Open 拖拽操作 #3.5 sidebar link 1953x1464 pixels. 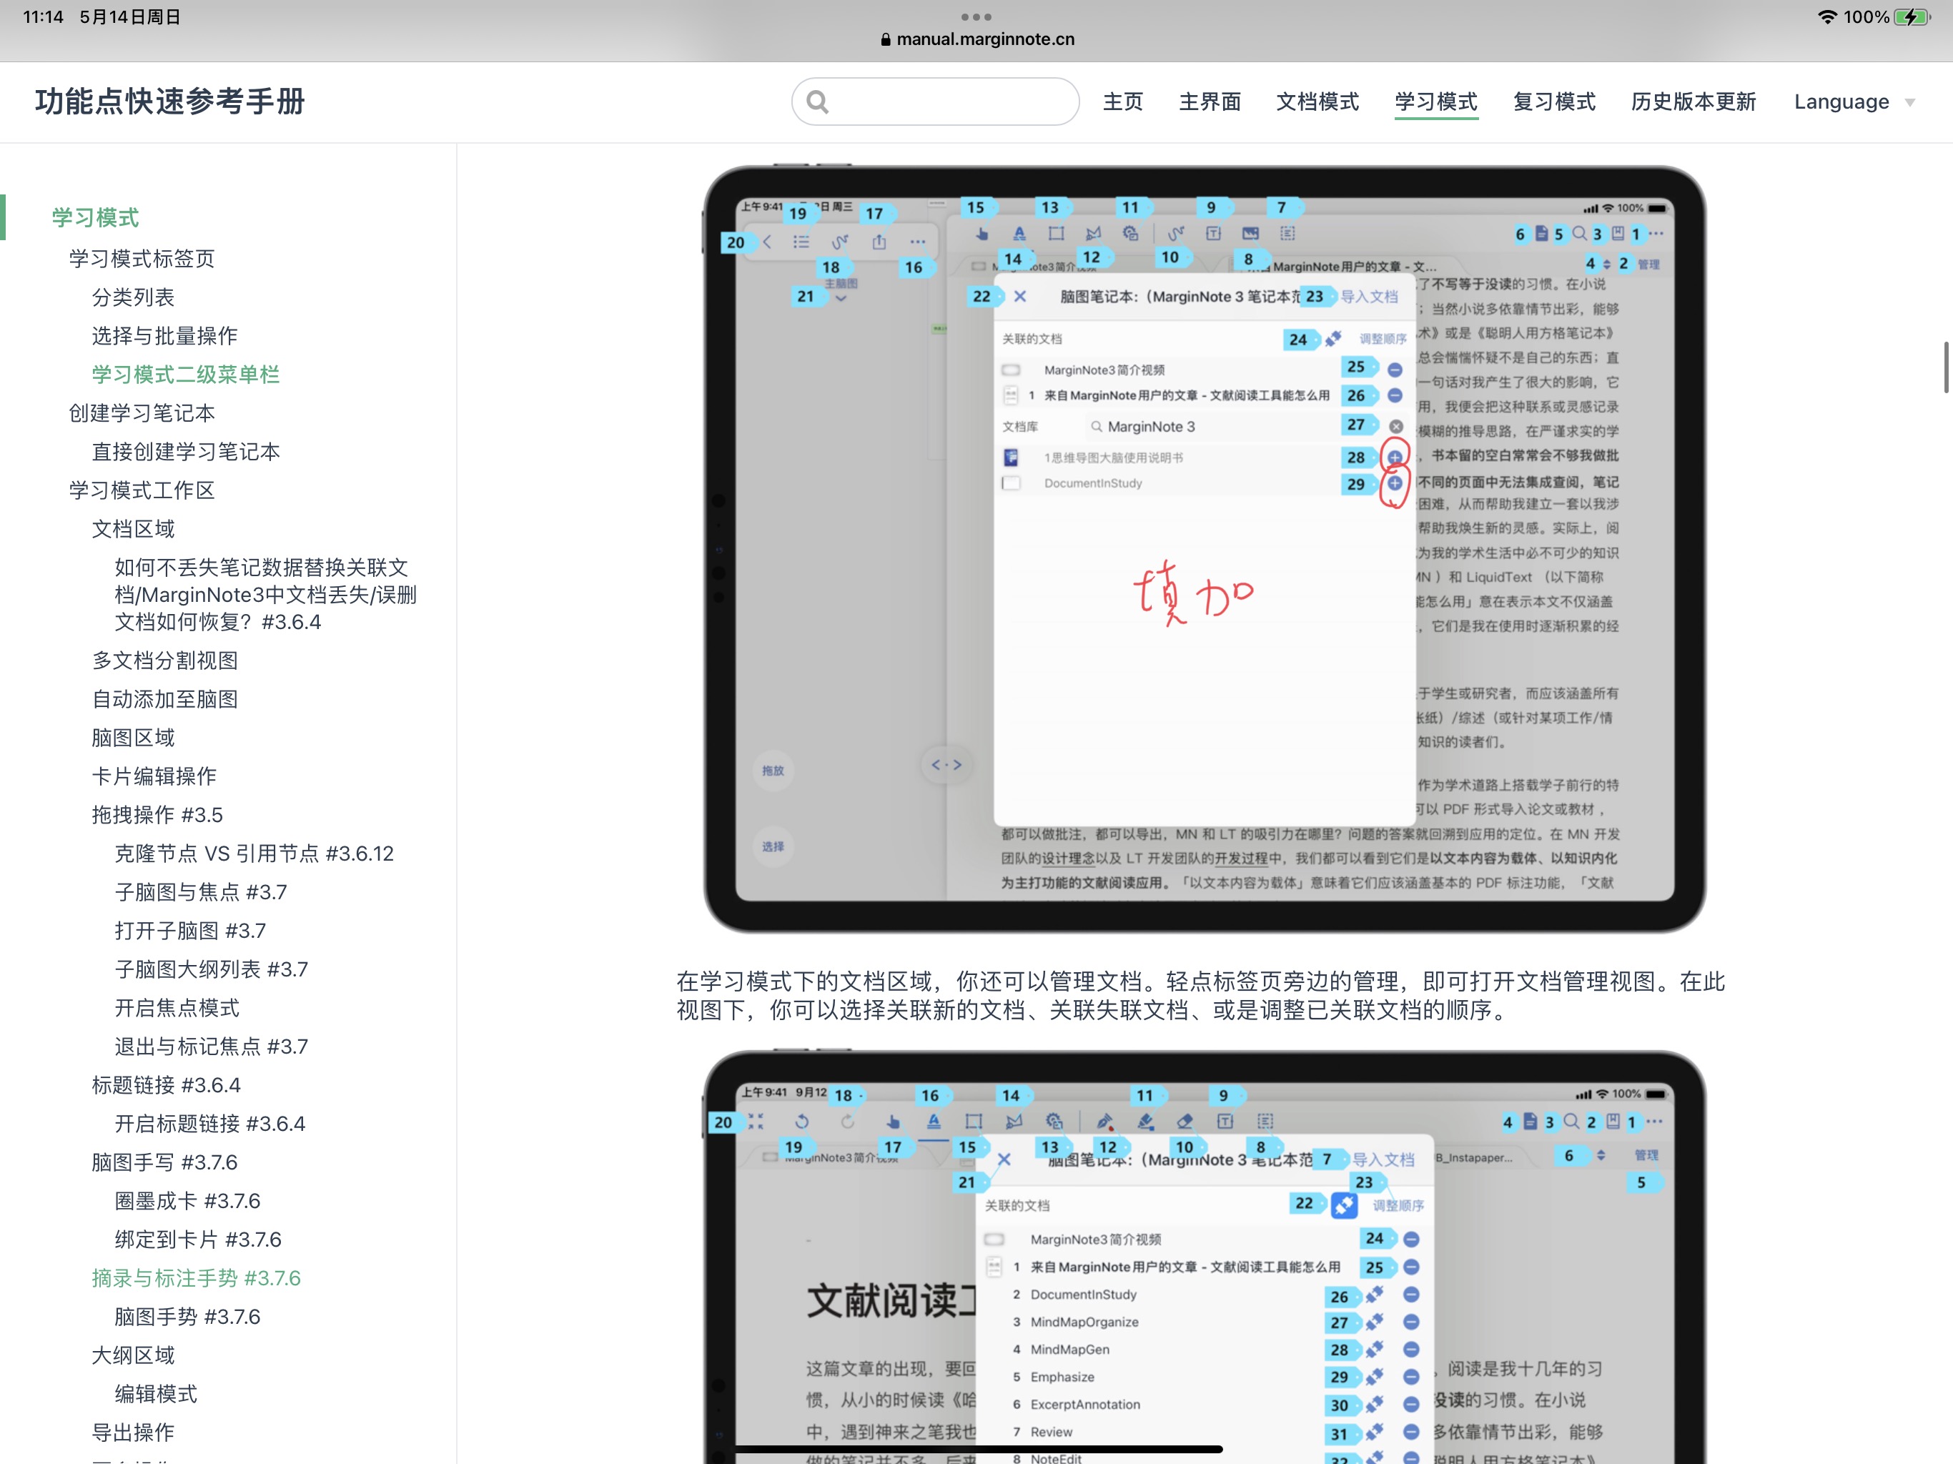[x=157, y=815]
